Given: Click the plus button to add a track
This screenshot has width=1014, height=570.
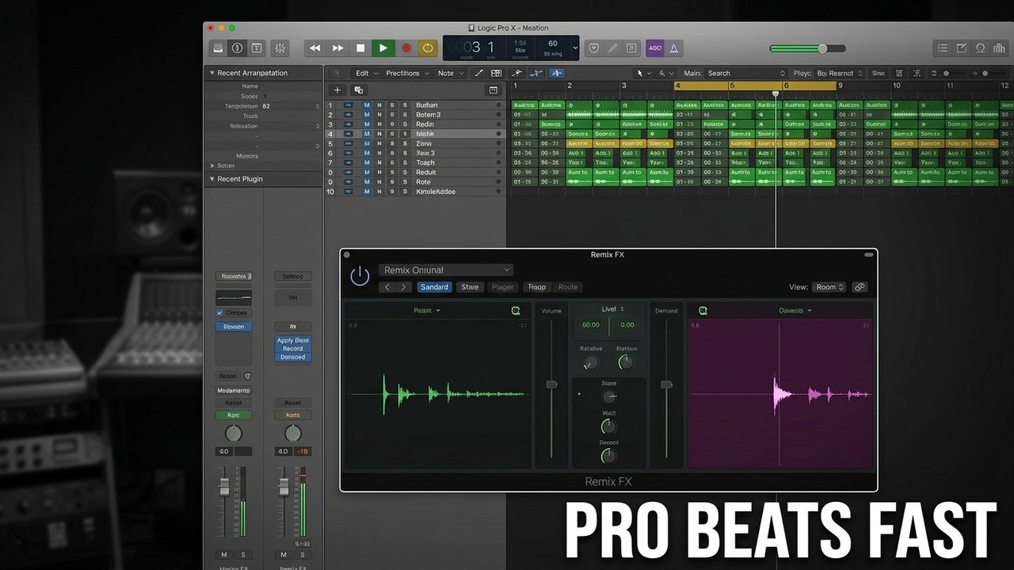Looking at the screenshot, I should point(337,90).
